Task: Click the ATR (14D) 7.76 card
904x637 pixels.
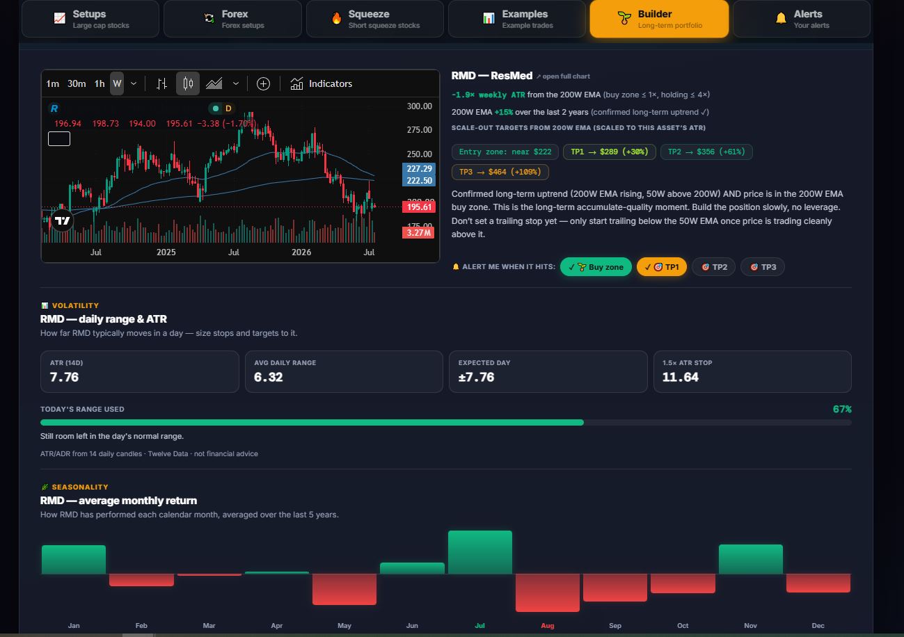Action: 139,371
